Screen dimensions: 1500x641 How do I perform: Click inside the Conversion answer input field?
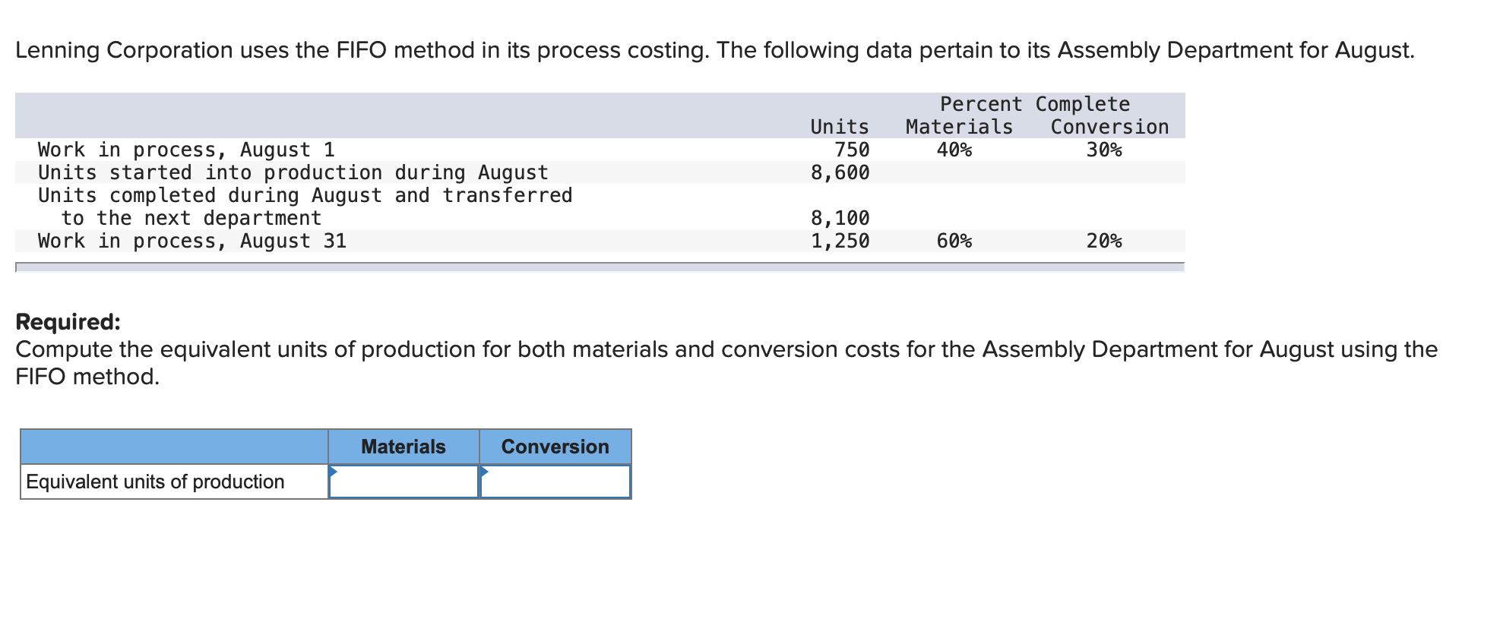click(559, 481)
